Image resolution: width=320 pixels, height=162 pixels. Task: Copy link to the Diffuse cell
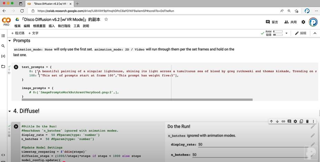click(x=283, y=121)
